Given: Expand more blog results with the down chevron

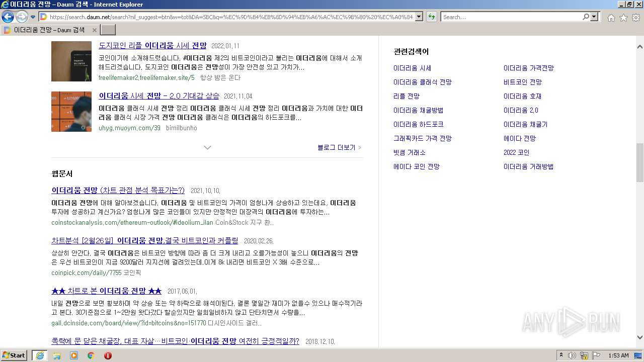Looking at the screenshot, I should pyautogui.click(x=207, y=147).
